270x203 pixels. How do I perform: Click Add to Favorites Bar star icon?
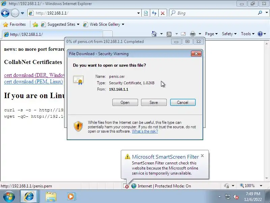[35, 24]
